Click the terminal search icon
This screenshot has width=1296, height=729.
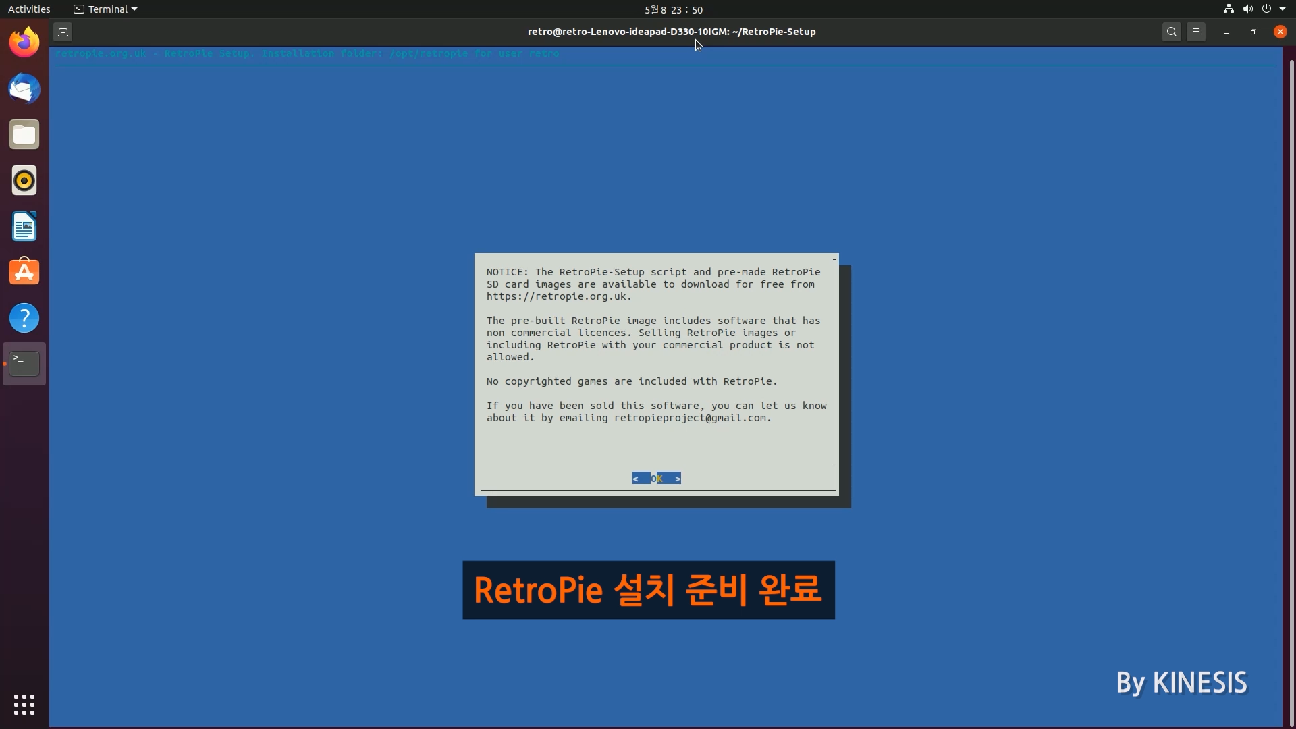tap(1172, 32)
